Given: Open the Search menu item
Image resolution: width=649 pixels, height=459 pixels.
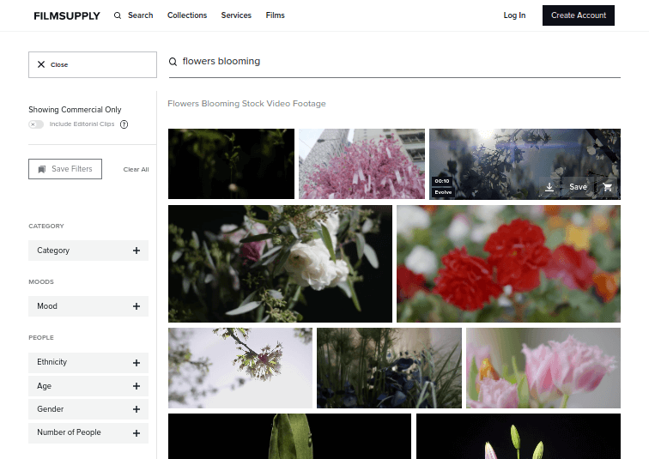Looking at the screenshot, I should [140, 15].
